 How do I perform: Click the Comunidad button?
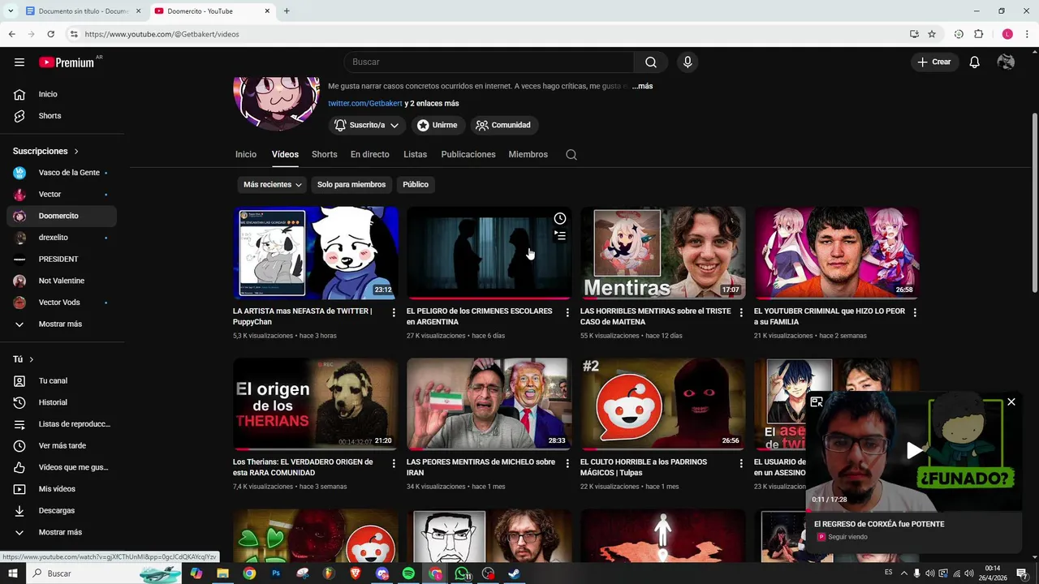(x=503, y=125)
